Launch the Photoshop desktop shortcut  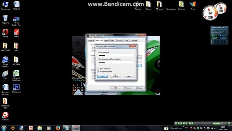click(x=16, y=88)
